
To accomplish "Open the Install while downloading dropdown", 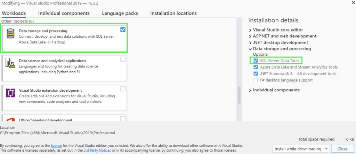I will [x=301, y=149].
